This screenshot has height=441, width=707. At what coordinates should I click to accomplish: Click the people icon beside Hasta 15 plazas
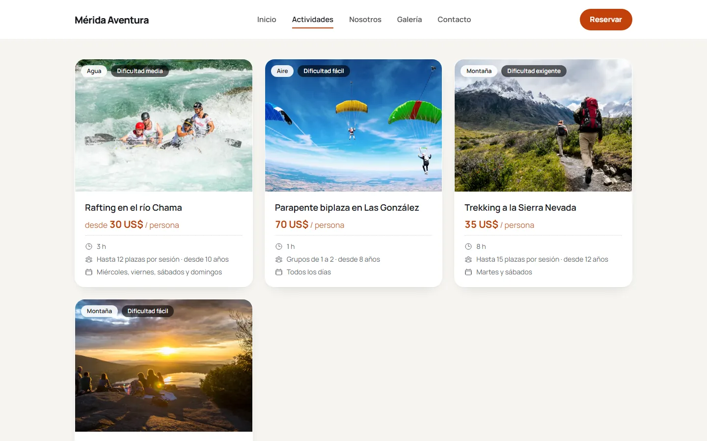468,259
